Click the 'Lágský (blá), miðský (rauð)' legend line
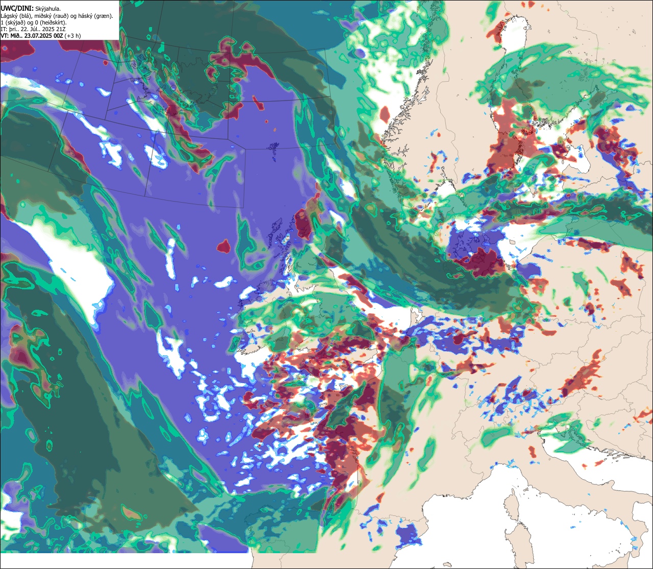Image resolution: width=653 pixels, height=569 pixels. tap(57, 16)
